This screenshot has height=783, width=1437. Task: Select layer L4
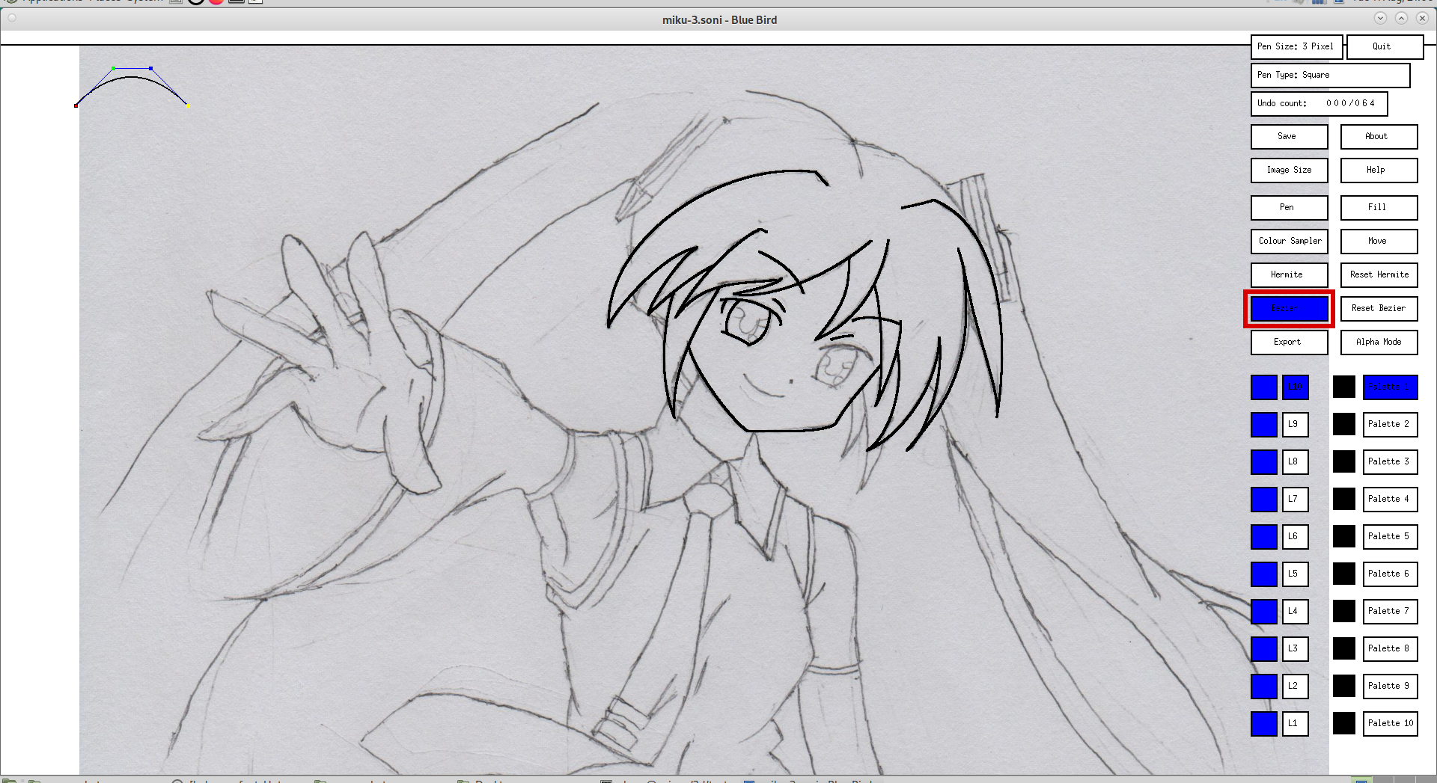[x=1295, y=612]
